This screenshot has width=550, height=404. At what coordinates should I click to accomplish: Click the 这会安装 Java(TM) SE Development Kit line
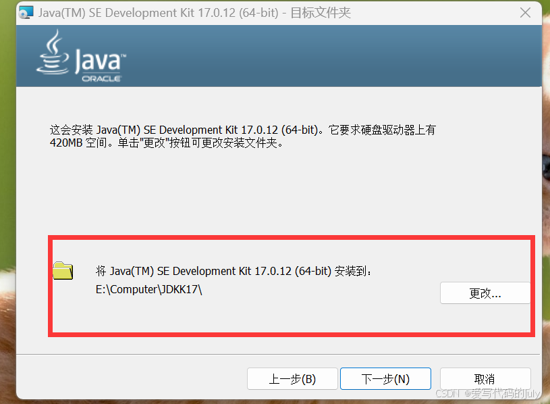click(243, 130)
